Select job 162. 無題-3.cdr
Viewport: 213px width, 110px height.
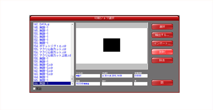coord(52,71)
